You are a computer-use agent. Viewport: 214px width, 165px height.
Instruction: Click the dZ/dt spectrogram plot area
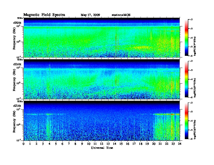point(102,121)
